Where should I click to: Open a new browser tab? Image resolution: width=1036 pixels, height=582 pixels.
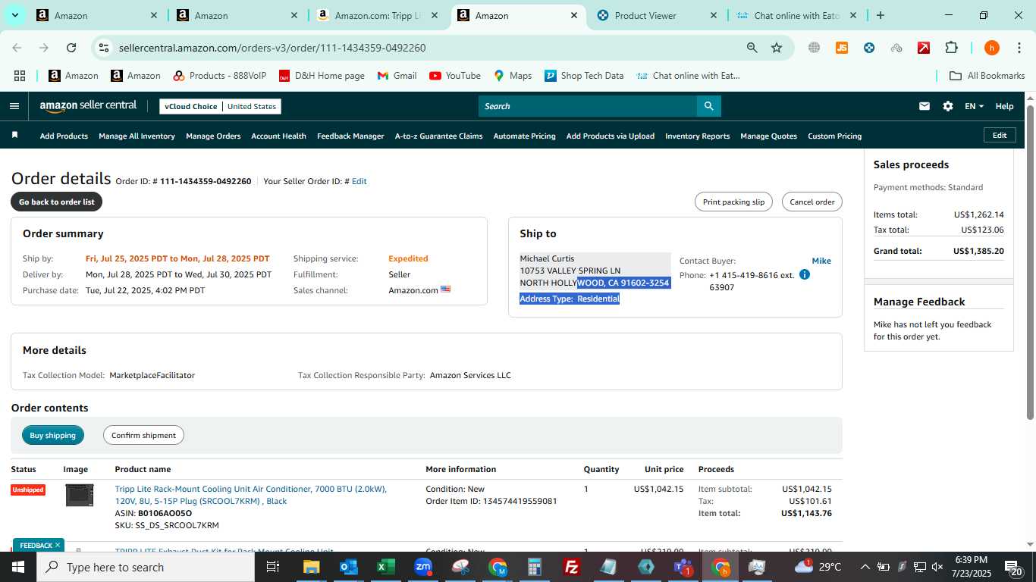point(880,15)
